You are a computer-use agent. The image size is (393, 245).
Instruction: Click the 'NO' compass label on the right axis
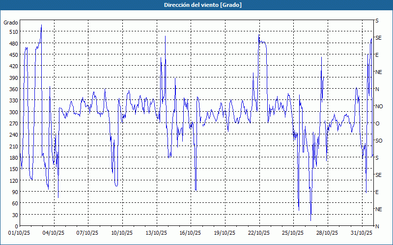pyautogui.click(x=379, y=106)
